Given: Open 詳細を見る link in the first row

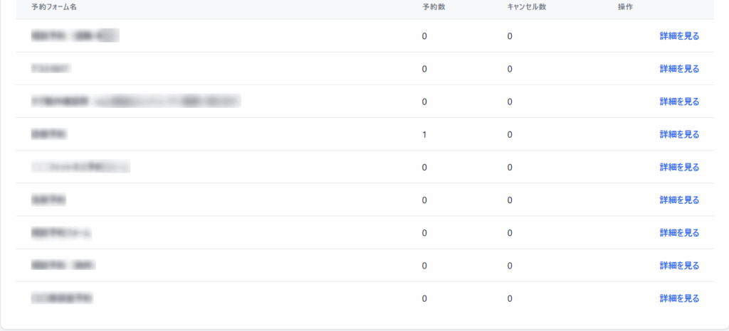Looking at the screenshot, I should tap(679, 36).
